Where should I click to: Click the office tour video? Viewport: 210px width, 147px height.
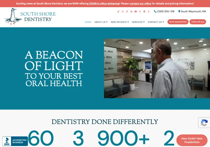coord(157,68)
